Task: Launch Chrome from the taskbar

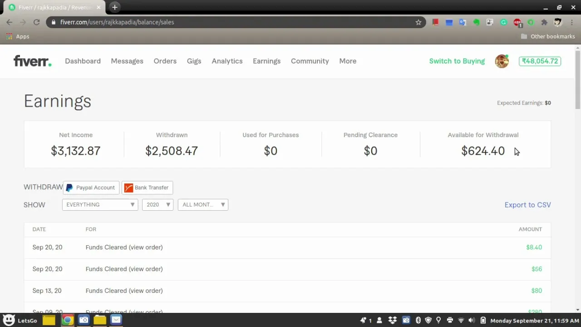Action: 67,320
